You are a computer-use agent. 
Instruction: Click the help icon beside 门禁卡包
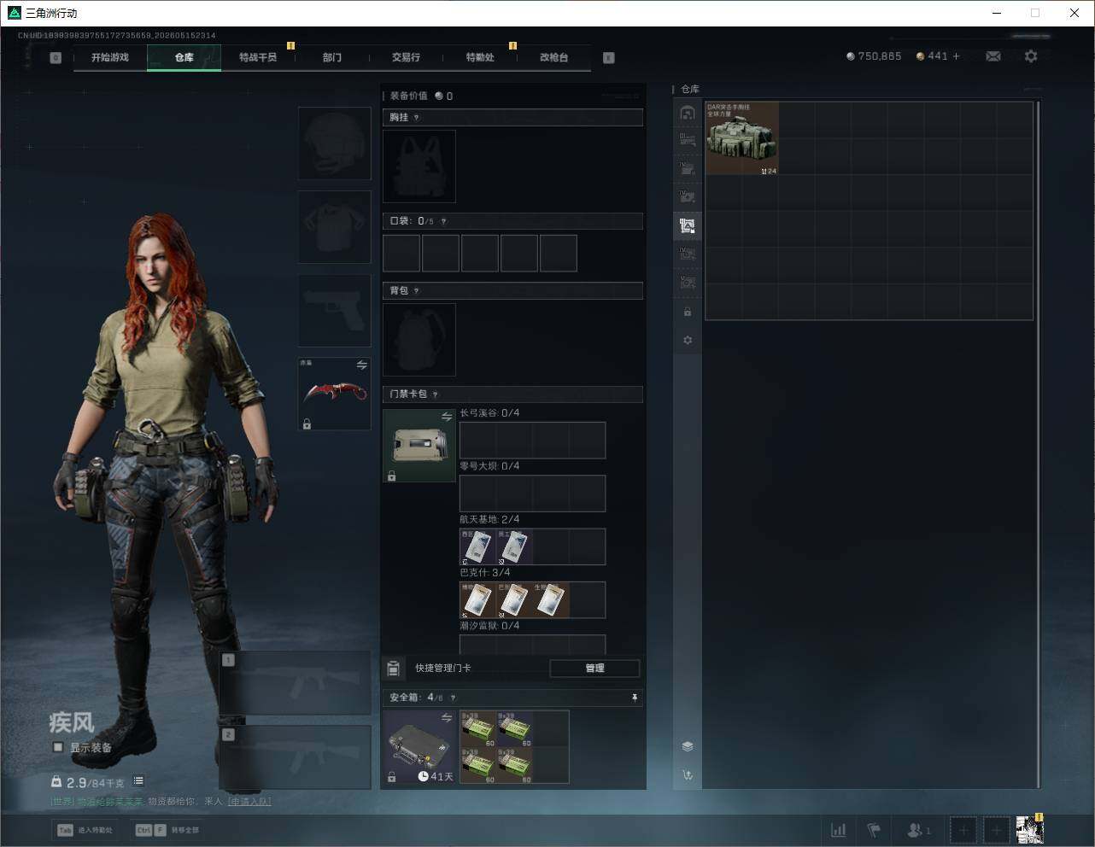coord(435,394)
